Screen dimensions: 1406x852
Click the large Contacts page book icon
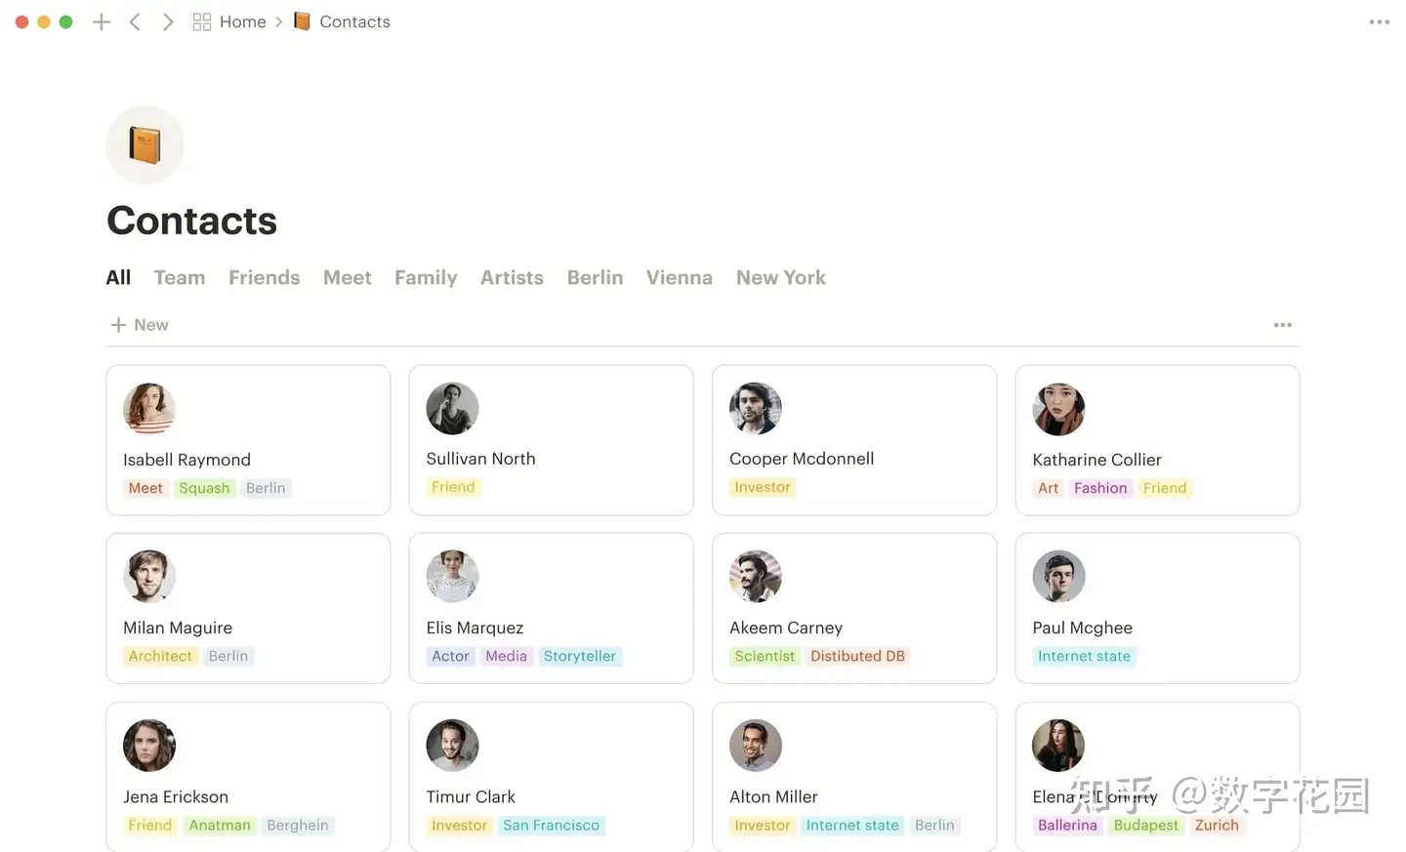click(145, 144)
